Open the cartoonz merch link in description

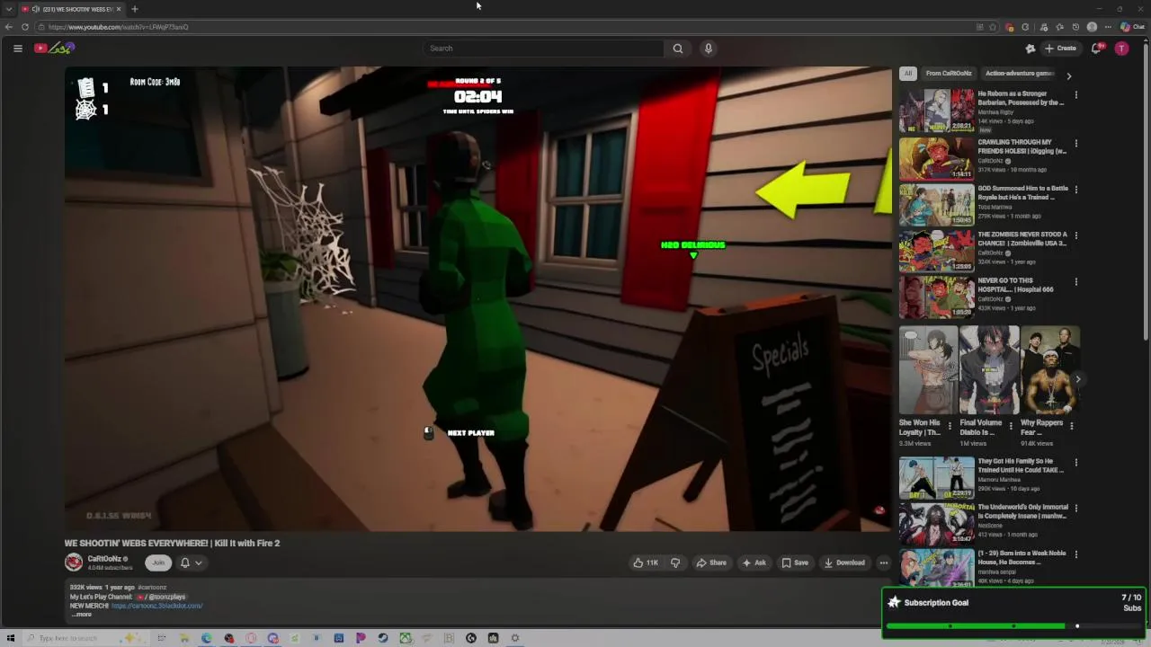[157, 606]
